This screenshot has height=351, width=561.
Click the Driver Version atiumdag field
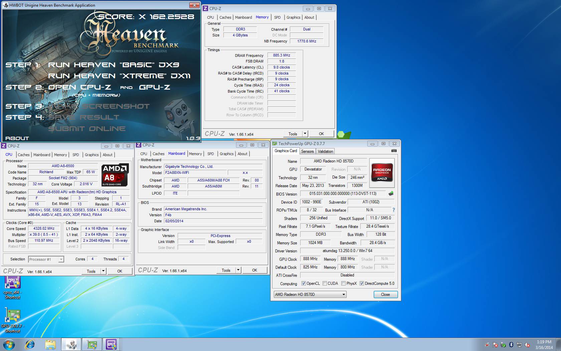pos(347,251)
